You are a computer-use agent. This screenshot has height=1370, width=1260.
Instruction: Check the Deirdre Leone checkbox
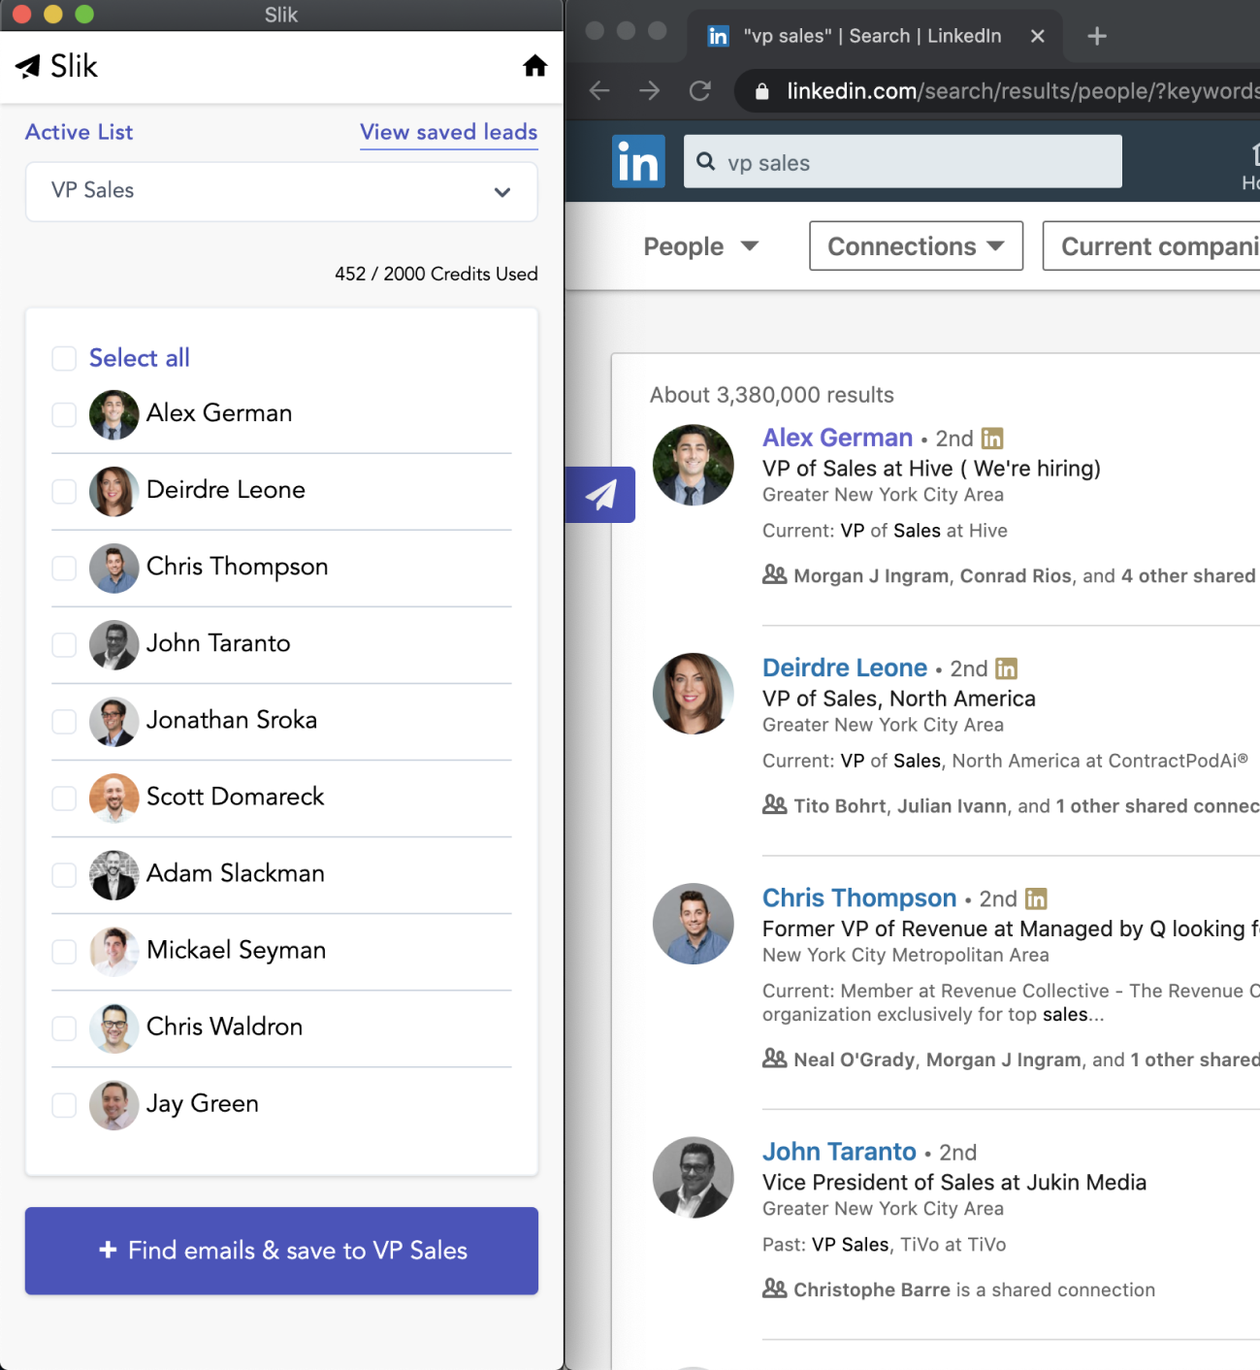pyautogui.click(x=64, y=491)
